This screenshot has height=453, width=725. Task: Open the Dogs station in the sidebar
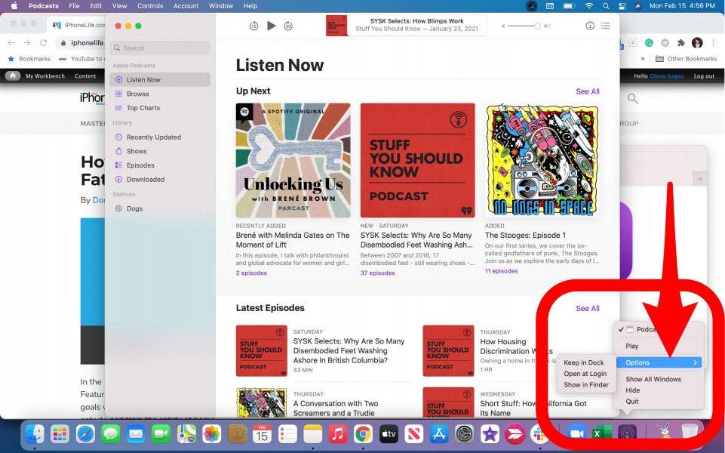click(134, 208)
